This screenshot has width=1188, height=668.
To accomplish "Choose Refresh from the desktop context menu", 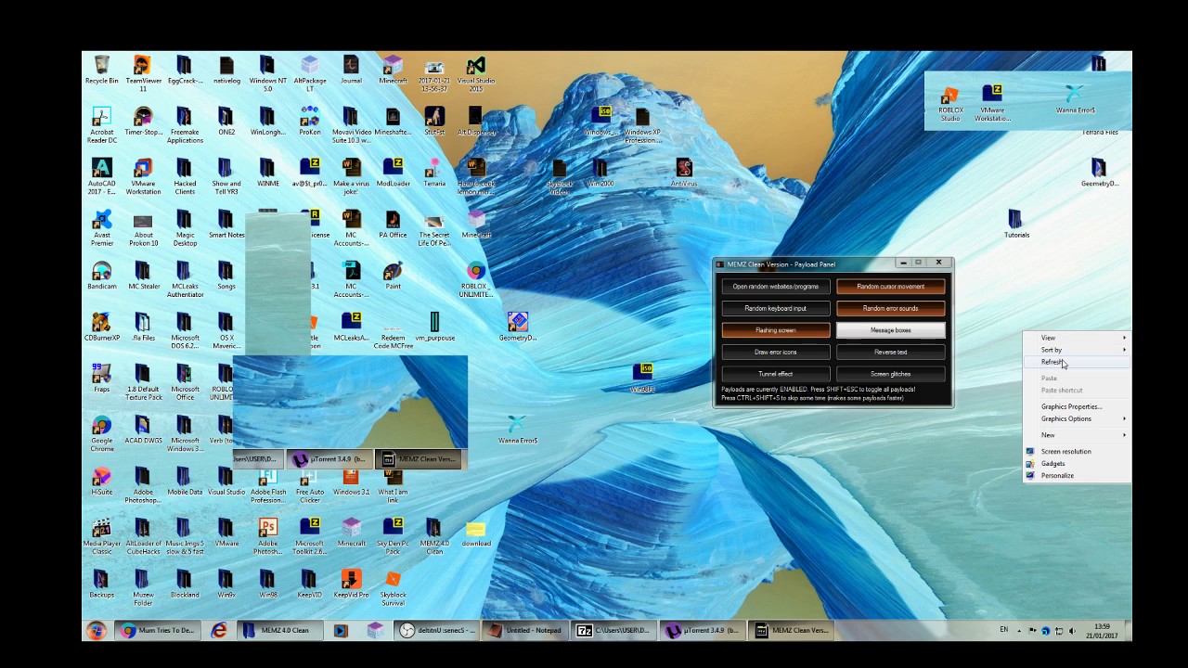I will 1077,362.
